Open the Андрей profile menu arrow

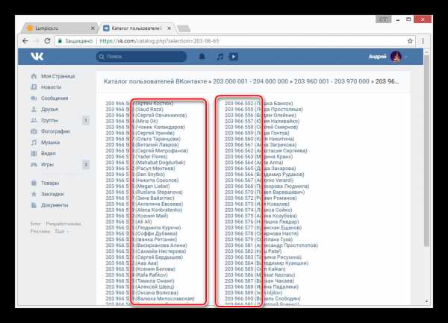406,57
